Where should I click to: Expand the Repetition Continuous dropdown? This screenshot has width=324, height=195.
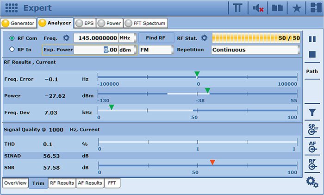pos(255,50)
